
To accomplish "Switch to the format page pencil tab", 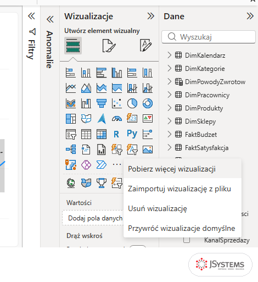I will click(x=145, y=45).
